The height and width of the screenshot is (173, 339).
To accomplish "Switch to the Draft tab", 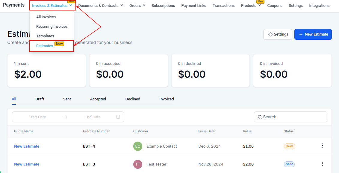I will [40, 99].
